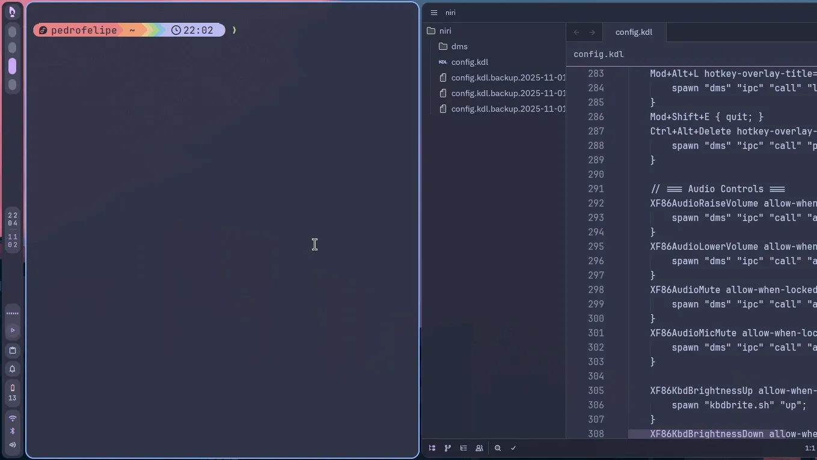
Task: Open config.kdl in the project tree
Action: point(470,62)
